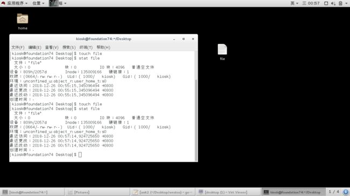Open the system menu arrow at top right
This screenshot has height=196, width=350.
coord(346,3)
